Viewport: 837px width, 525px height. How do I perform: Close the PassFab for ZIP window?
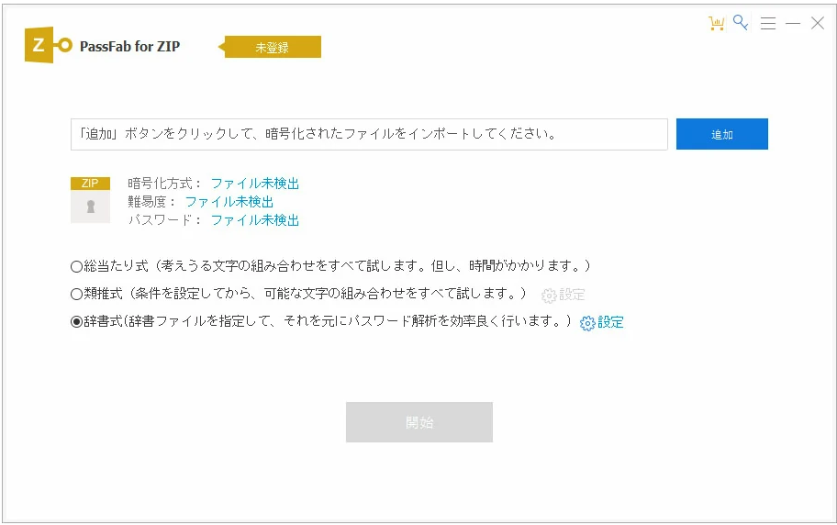click(817, 23)
